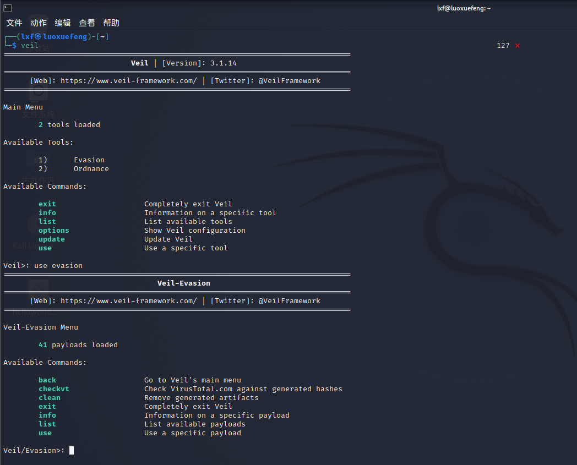Click '2 tools loaded' text
This screenshot has width=577, height=465.
tap(69, 125)
